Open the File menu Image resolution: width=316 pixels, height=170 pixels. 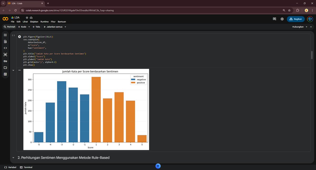(13, 22)
